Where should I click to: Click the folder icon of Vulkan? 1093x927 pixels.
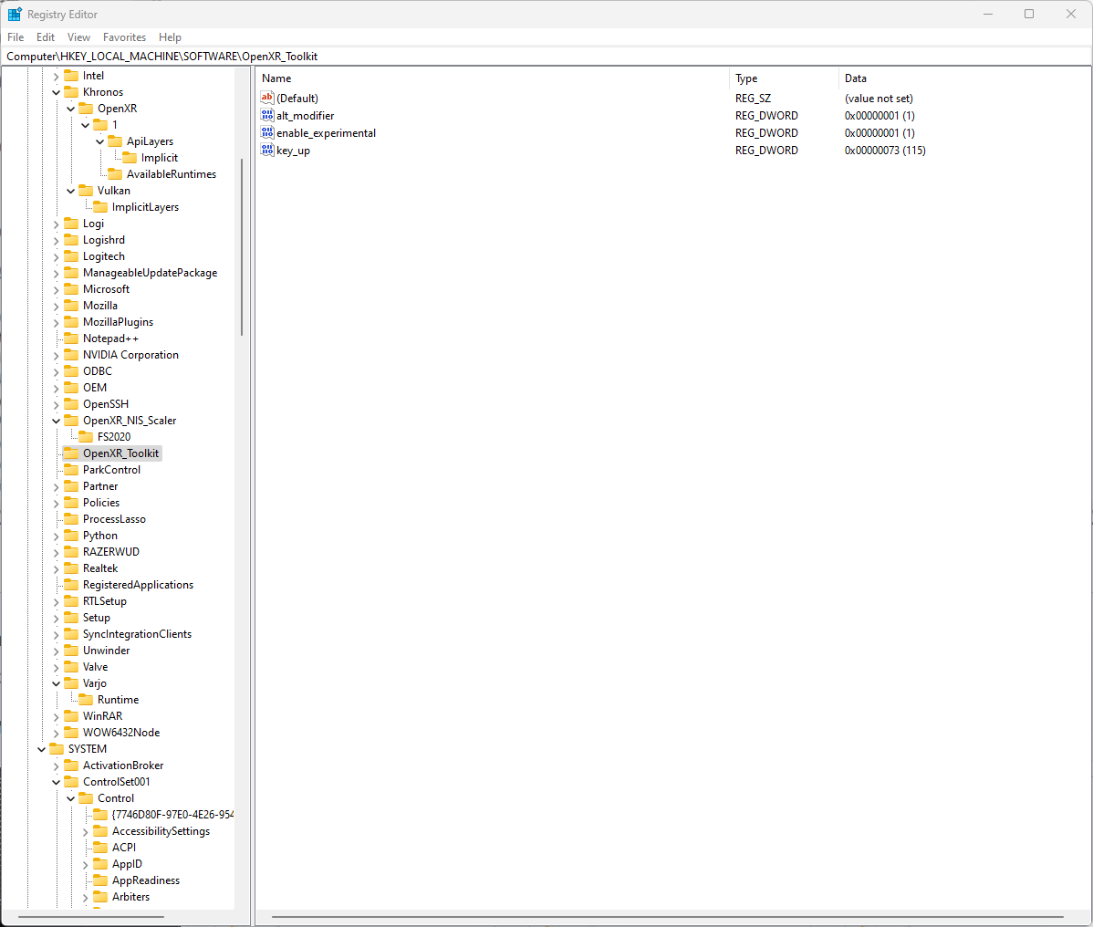(86, 191)
